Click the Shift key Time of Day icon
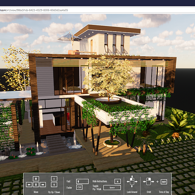The image size is (195, 195). click(164, 182)
